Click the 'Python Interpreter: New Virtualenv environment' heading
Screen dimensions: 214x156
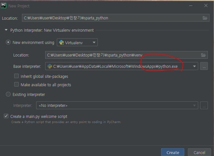click(x=52, y=30)
